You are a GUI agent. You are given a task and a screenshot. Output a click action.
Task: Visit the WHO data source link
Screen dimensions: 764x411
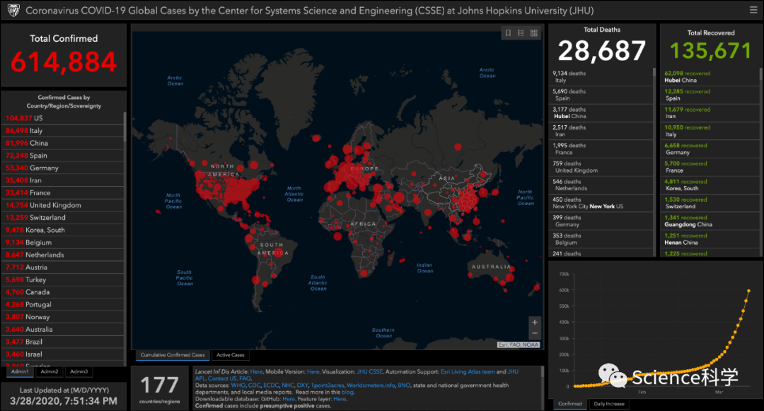tap(238, 386)
